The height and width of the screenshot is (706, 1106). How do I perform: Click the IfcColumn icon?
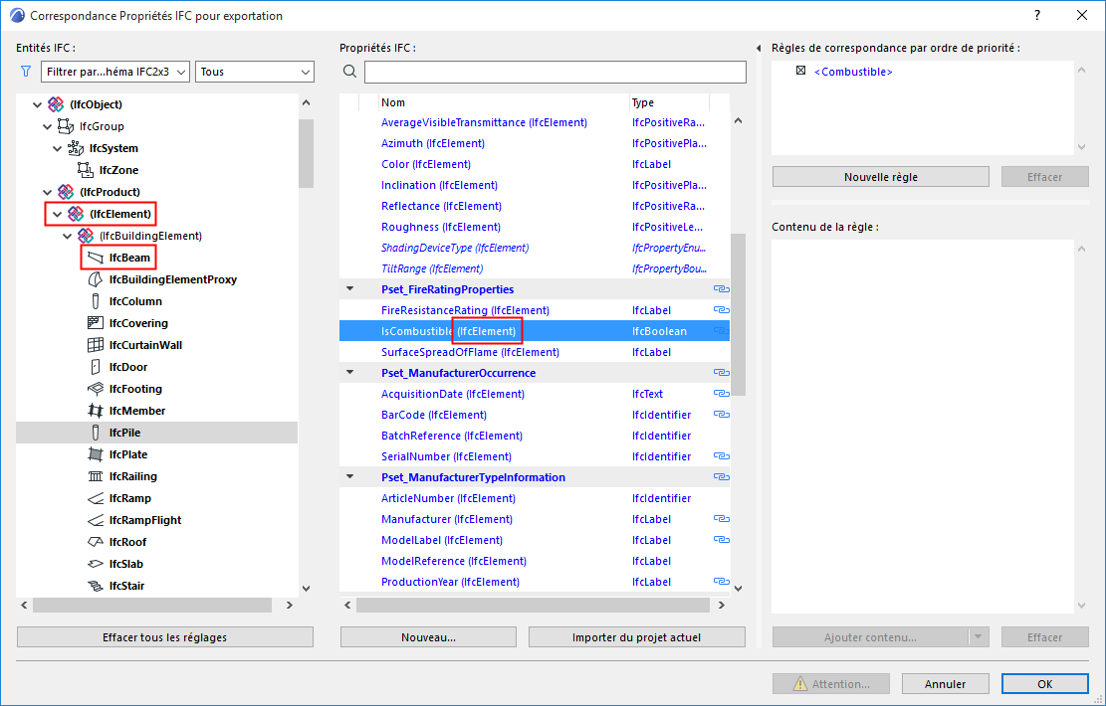pyautogui.click(x=96, y=301)
